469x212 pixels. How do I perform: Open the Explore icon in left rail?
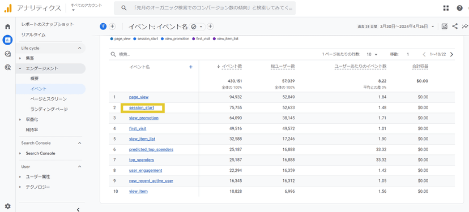click(8, 54)
